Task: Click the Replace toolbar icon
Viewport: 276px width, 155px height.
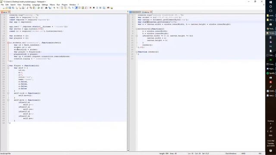Action: [x=50, y=8]
